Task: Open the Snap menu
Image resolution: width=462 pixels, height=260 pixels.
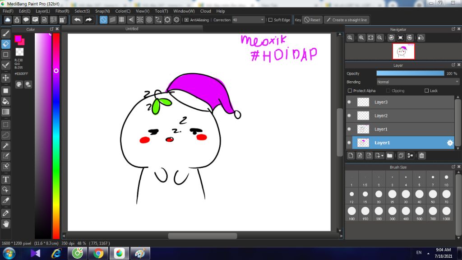Action: 102,11
